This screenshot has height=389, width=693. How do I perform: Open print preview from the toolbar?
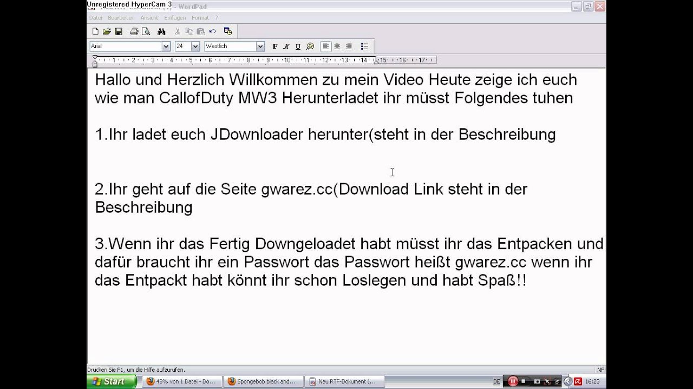145,32
